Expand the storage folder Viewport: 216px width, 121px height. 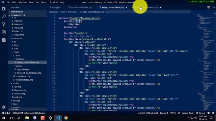[17, 100]
